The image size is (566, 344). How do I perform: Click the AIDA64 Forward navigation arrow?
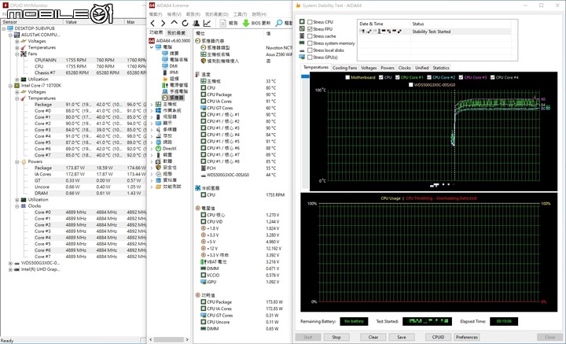[x=164, y=23]
